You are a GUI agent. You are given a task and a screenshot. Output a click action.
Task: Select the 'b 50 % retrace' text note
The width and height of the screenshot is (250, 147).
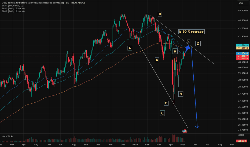191,32
